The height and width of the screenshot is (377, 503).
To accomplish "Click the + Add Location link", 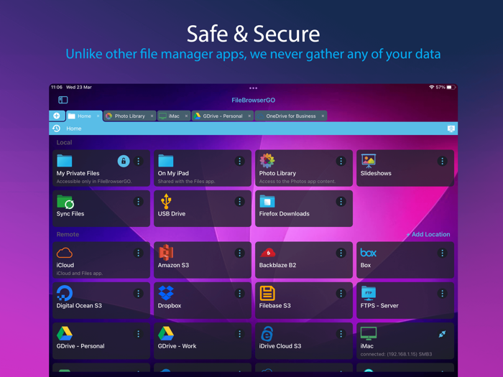I will [x=428, y=234].
